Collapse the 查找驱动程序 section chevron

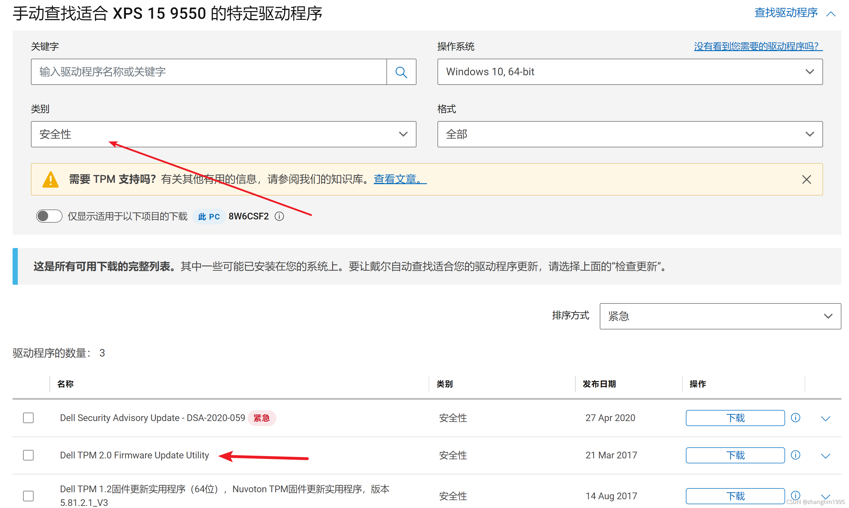[x=831, y=14]
